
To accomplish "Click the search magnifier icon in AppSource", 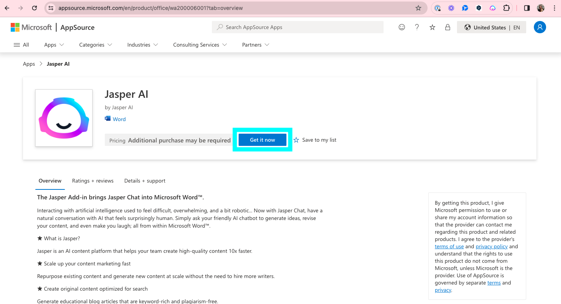I will click(x=220, y=27).
